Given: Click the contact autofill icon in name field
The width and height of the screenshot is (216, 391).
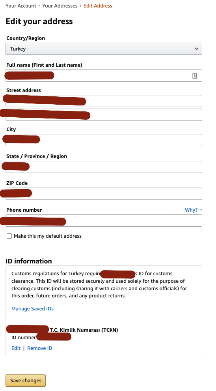Looking at the screenshot, I should [x=195, y=76].
